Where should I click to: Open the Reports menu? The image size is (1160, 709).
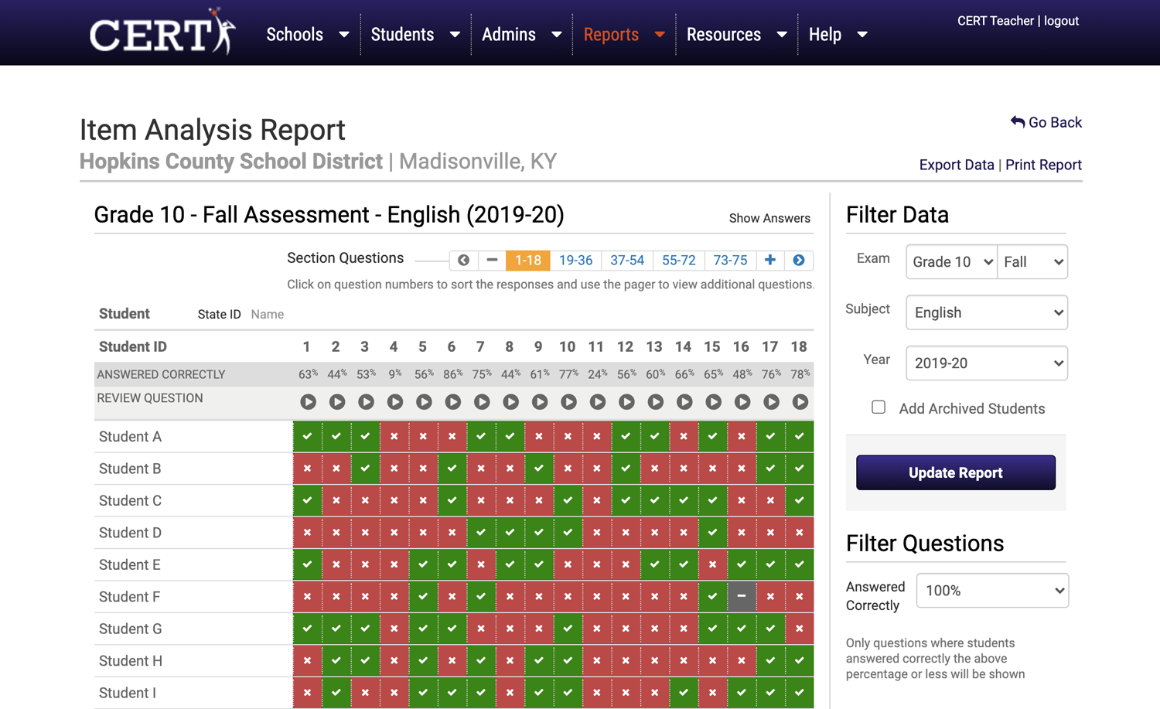(x=611, y=34)
